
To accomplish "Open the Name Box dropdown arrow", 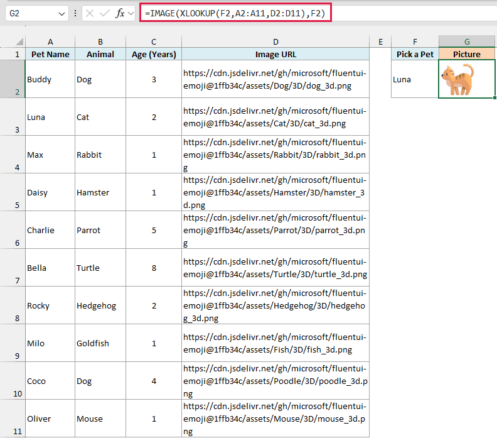I will point(61,14).
